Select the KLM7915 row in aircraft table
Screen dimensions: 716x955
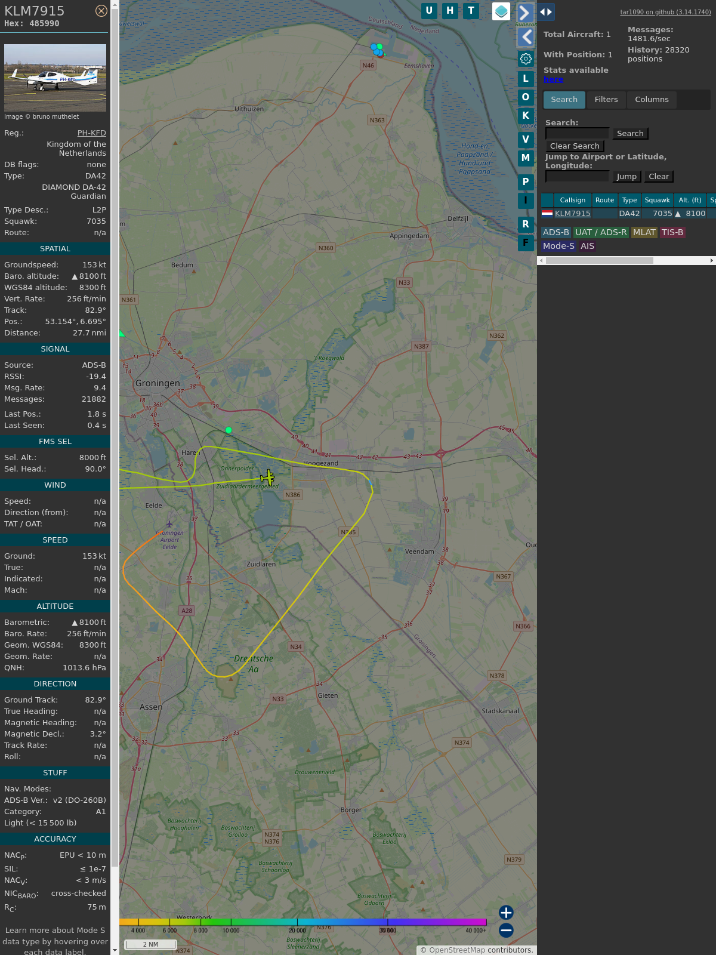tap(628, 214)
